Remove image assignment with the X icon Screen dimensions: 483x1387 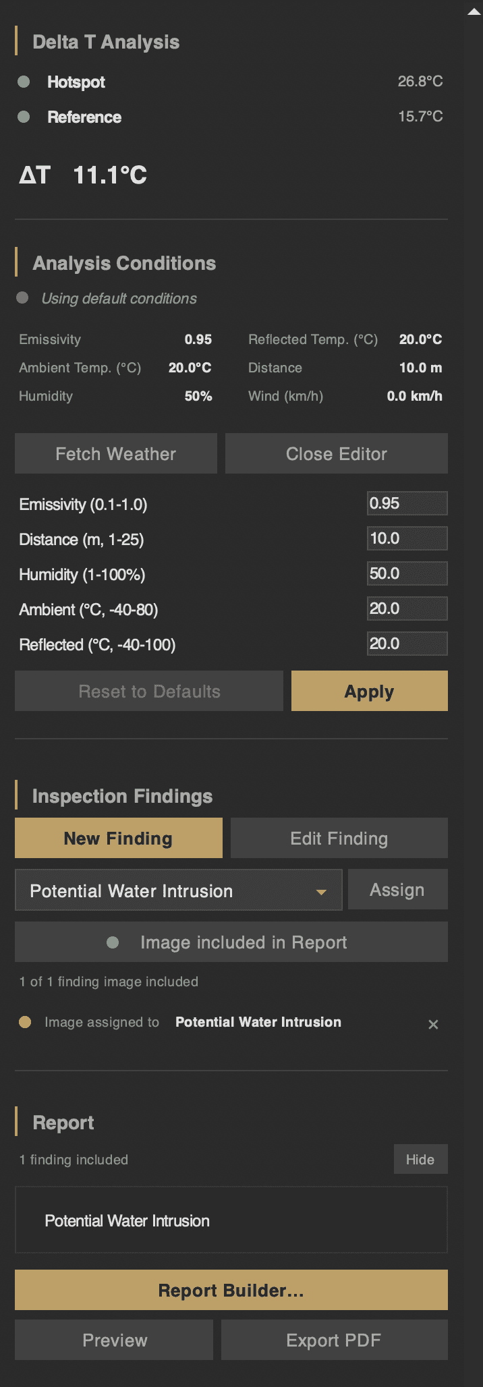tap(434, 1024)
